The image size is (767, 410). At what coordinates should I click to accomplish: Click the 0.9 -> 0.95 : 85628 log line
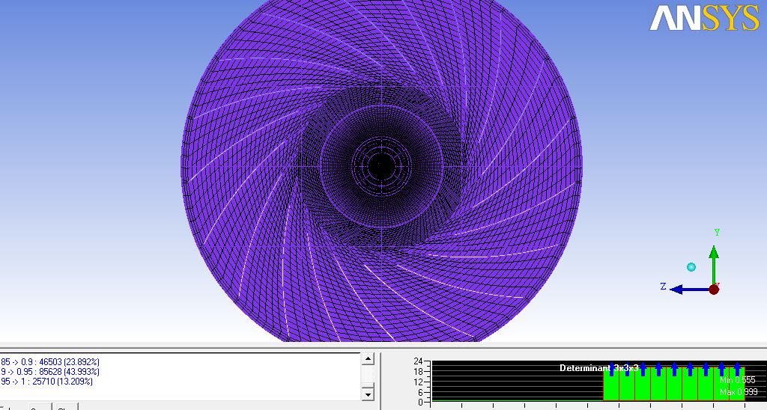[51, 372]
